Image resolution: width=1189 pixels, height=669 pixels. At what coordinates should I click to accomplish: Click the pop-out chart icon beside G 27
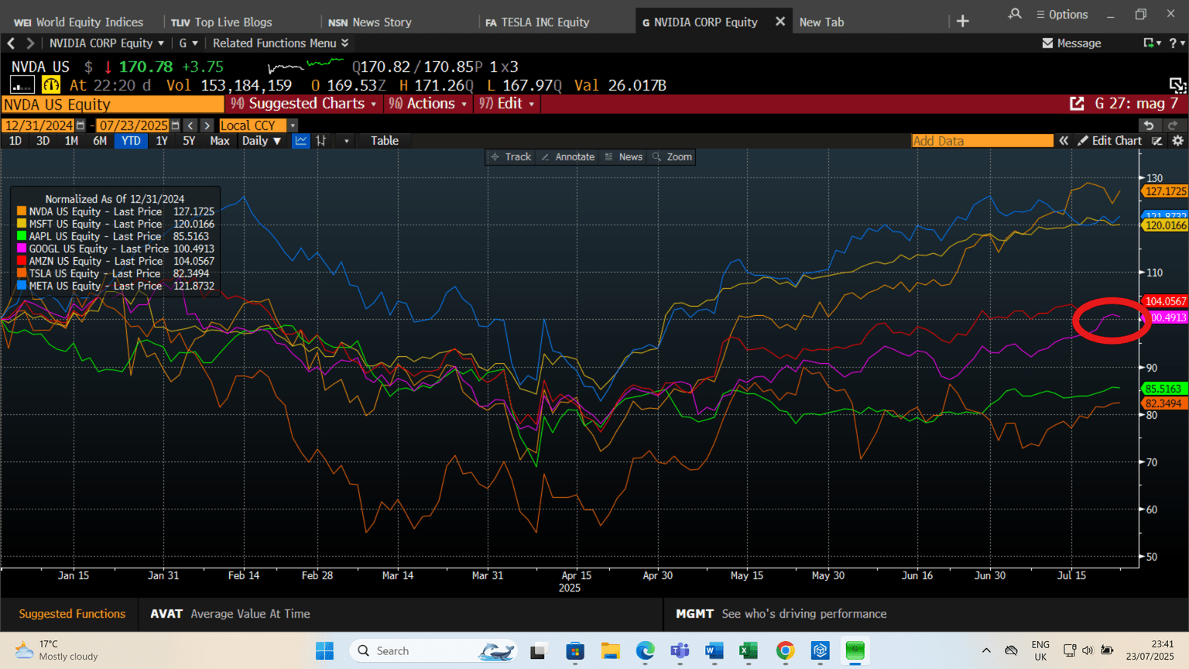[x=1077, y=104]
